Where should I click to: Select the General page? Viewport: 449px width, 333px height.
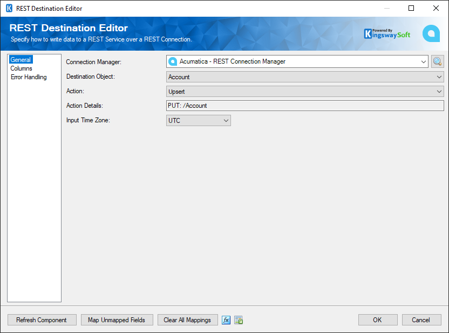[21, 60]
